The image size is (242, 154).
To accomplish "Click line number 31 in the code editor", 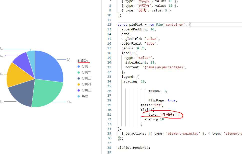I will [109, 114].
